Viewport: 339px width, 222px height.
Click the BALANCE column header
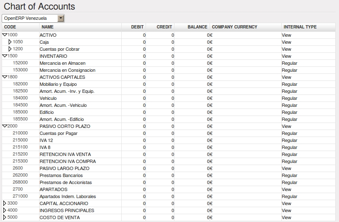click(197, 27)
